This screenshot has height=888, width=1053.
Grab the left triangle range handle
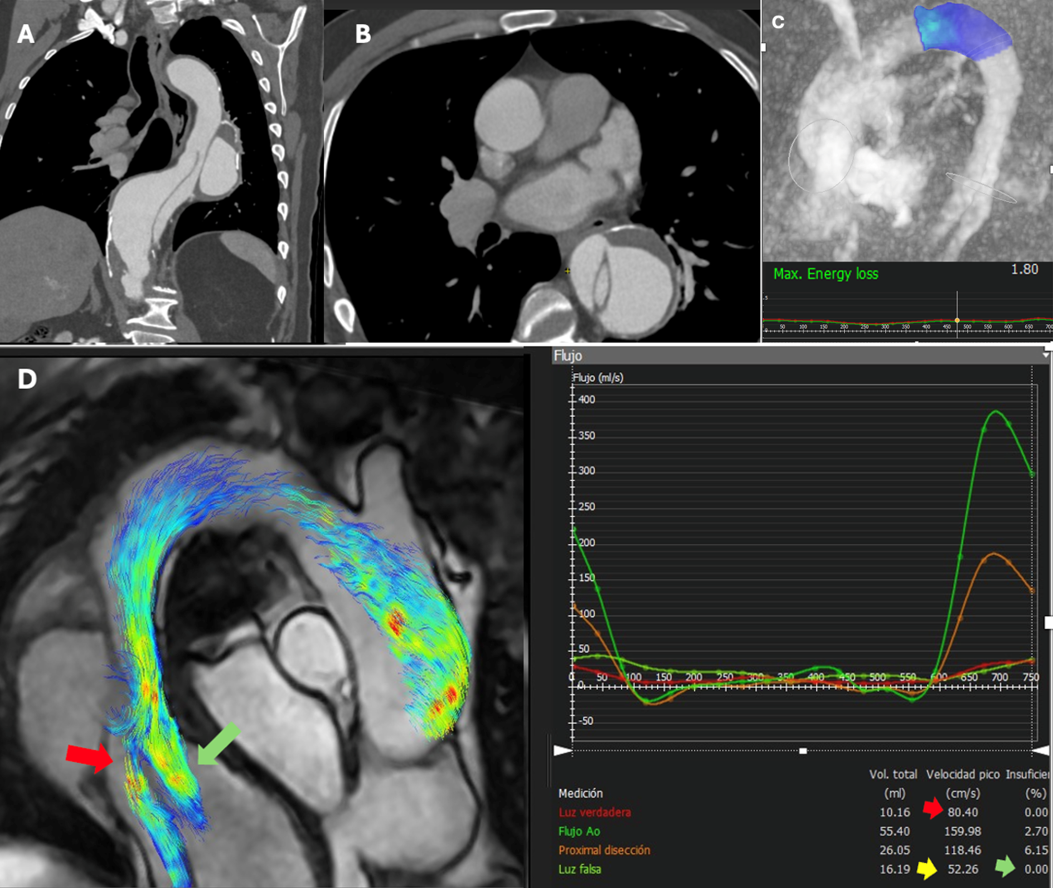coord(562,750)
